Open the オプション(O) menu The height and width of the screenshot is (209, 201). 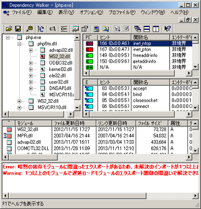[91, 12]
